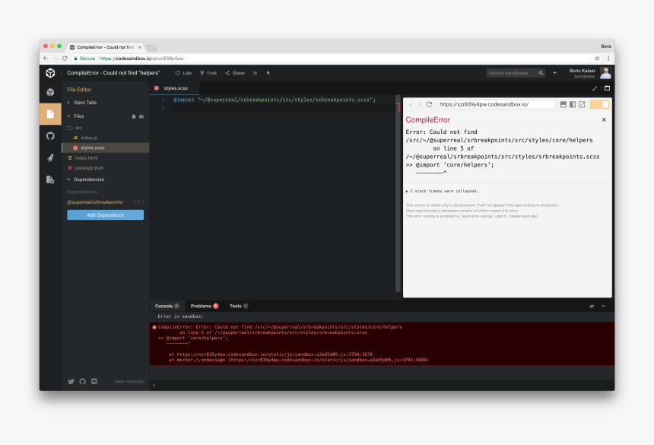654x445 pixels.
Task: Click the magnifier in Search sandboxes
Action: 540,72
